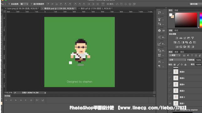Viewport: 202px width, 113px height.
Task: Click the Auto-Align Layers icon
Action: tap(103, 4)
